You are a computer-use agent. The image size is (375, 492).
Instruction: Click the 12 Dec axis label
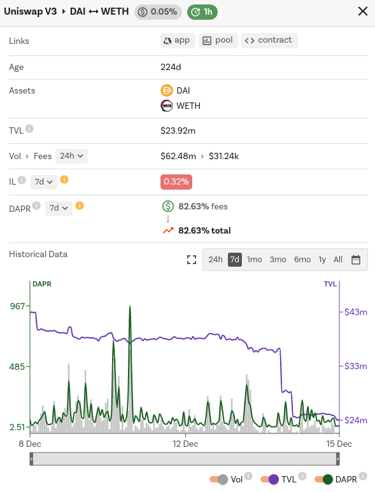[185, 444]
